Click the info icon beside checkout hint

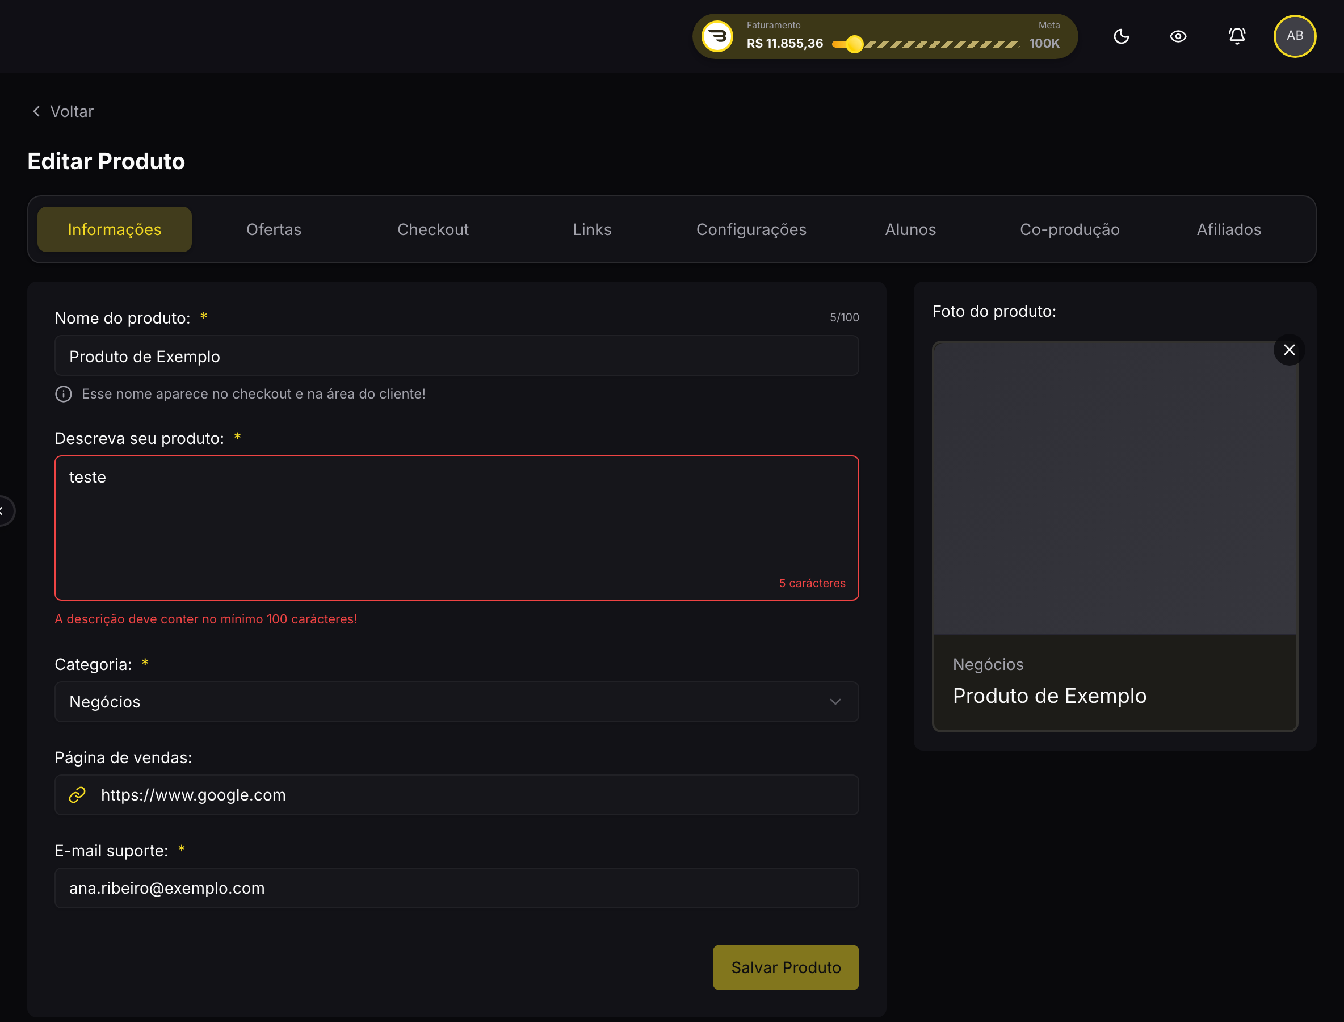(x=63, y=394)
